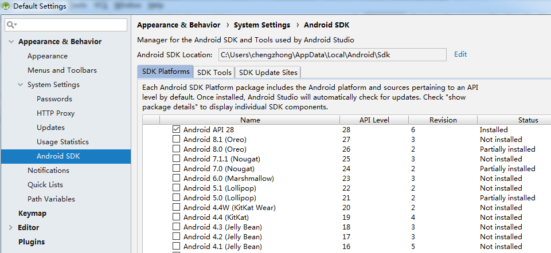Click Not installed status for Android 4.3
The image size is (551, 253).
[x=501, y=227]
